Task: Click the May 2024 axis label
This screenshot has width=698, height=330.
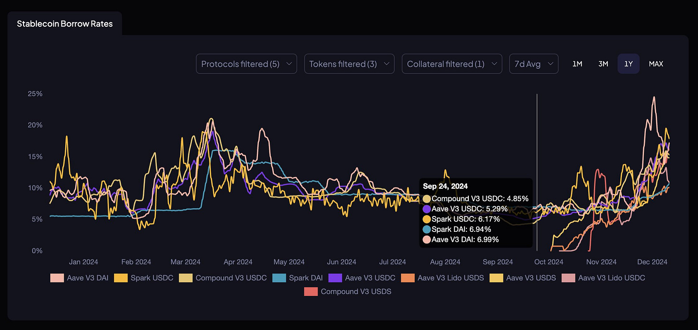Action: coord(289,262)
